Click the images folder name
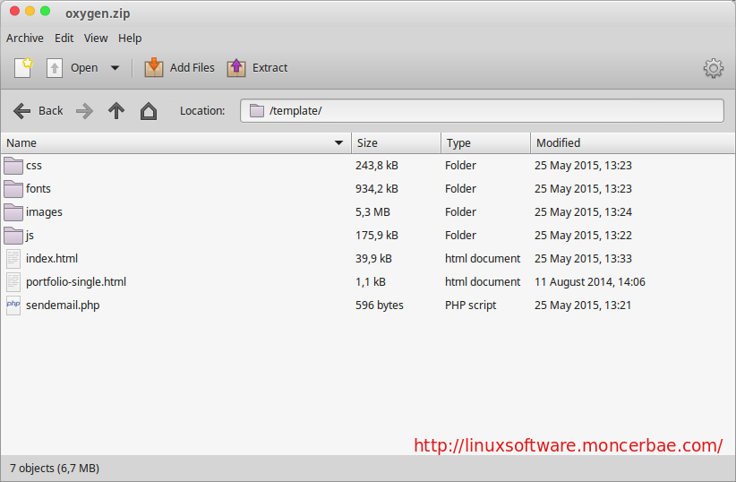 tap(44, 212)
